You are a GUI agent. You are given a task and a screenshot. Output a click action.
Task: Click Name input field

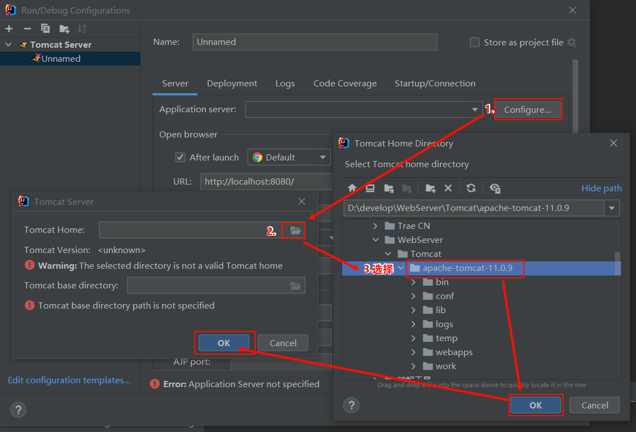(315, 42)
